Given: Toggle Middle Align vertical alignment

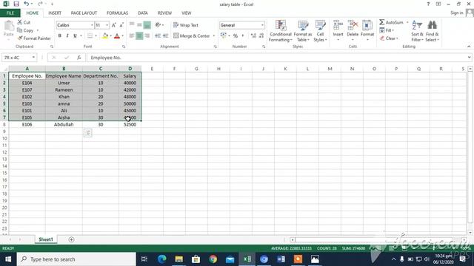Looking at the screenshot, I should [x=139, y=25].
